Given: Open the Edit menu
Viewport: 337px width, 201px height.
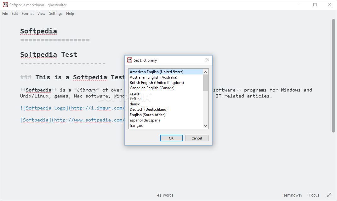Looking at the screenshot, I should pos(14,14).
